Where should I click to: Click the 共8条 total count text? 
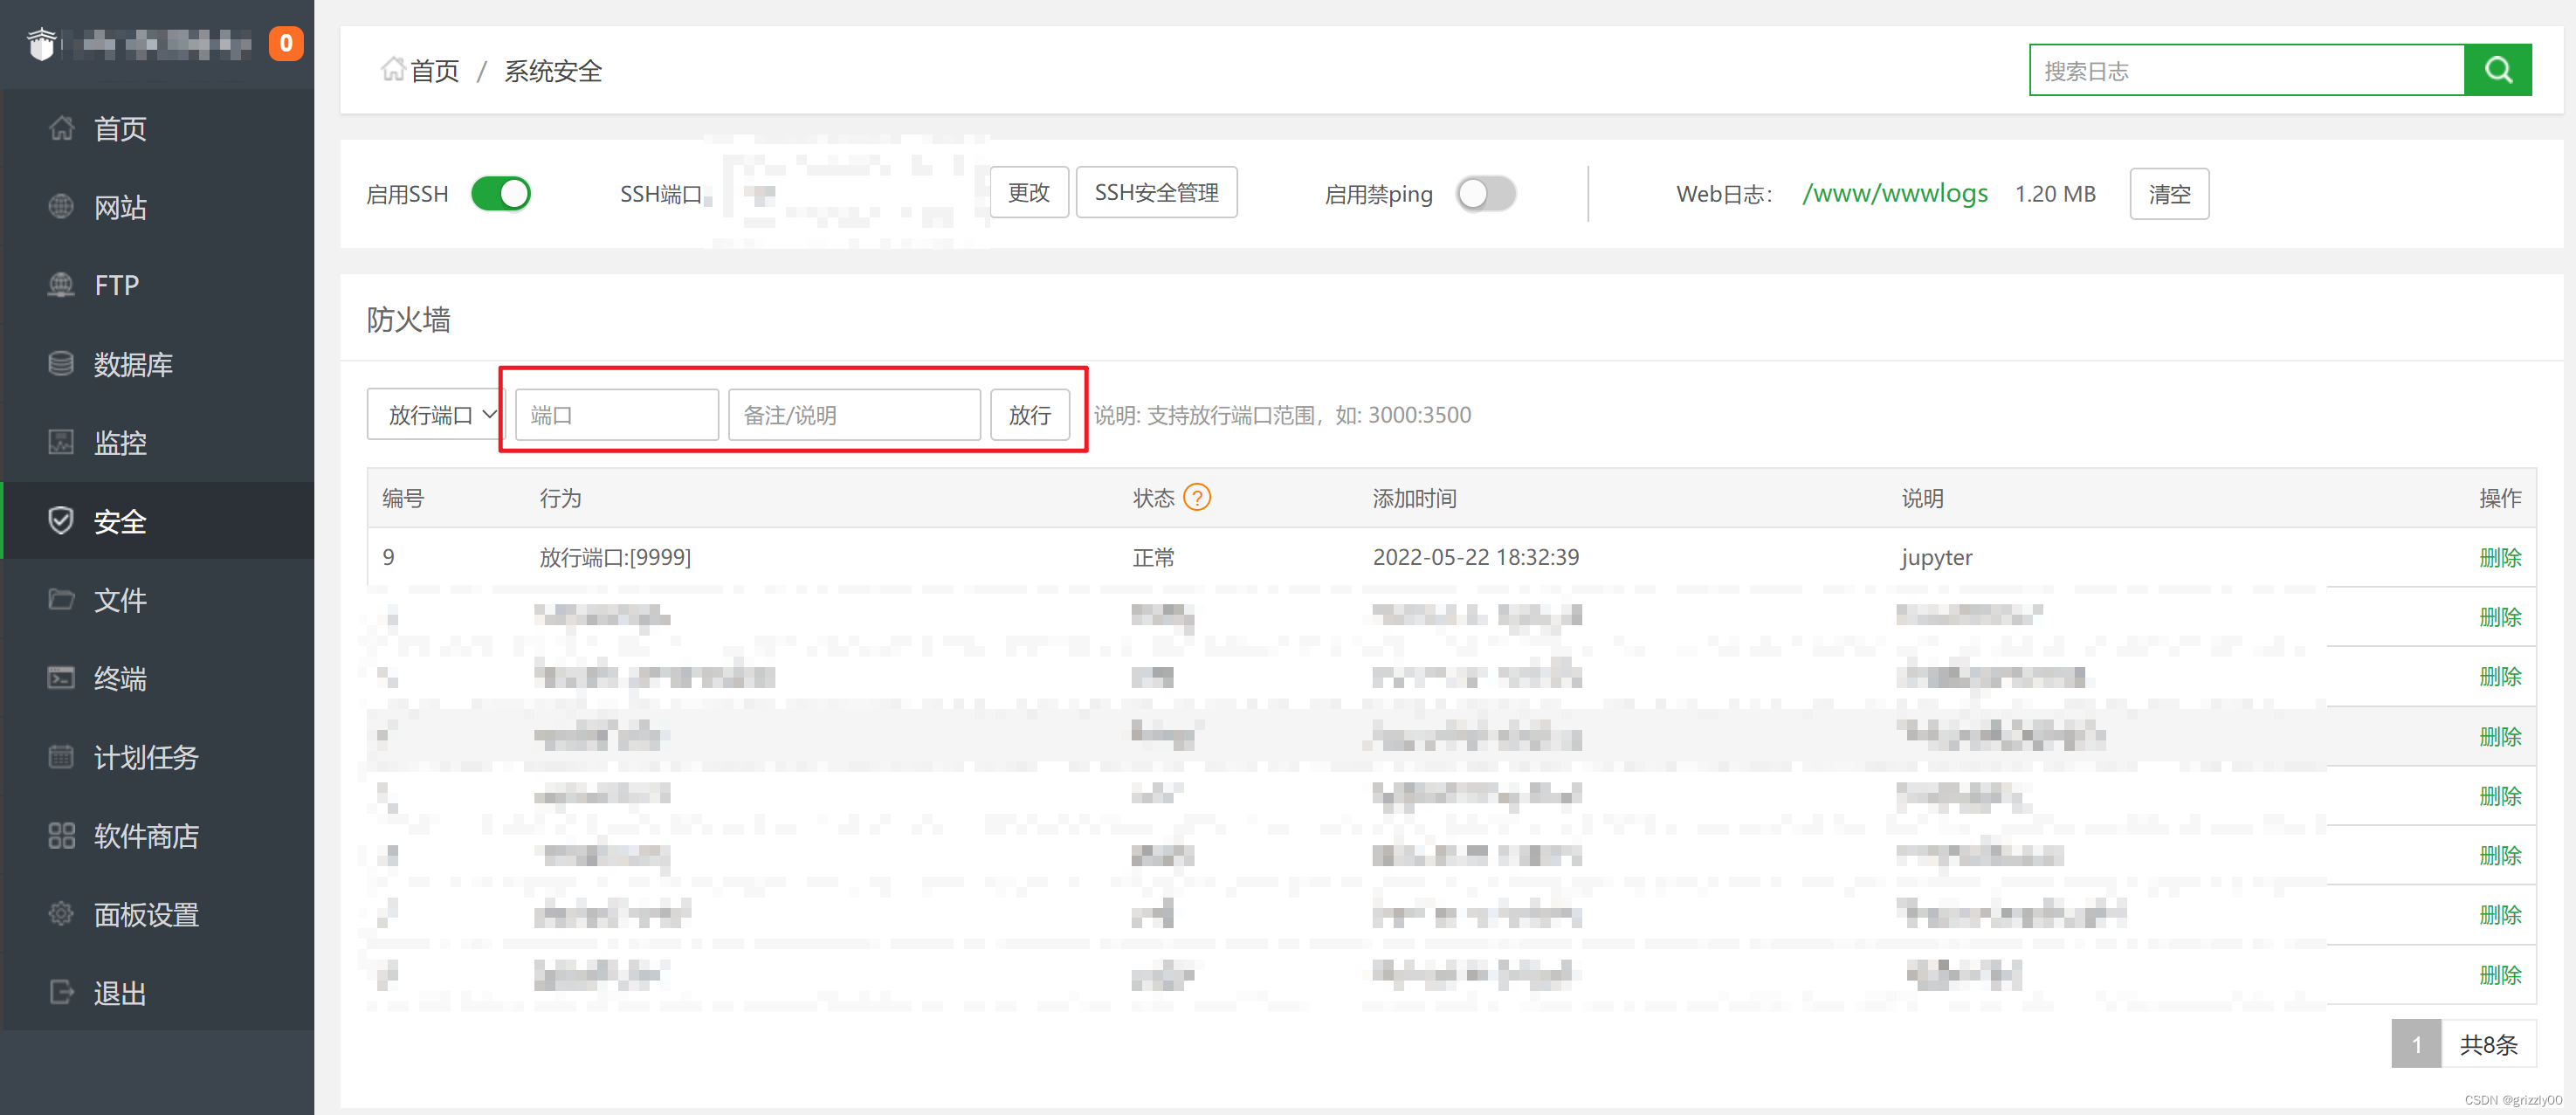2489,1045
